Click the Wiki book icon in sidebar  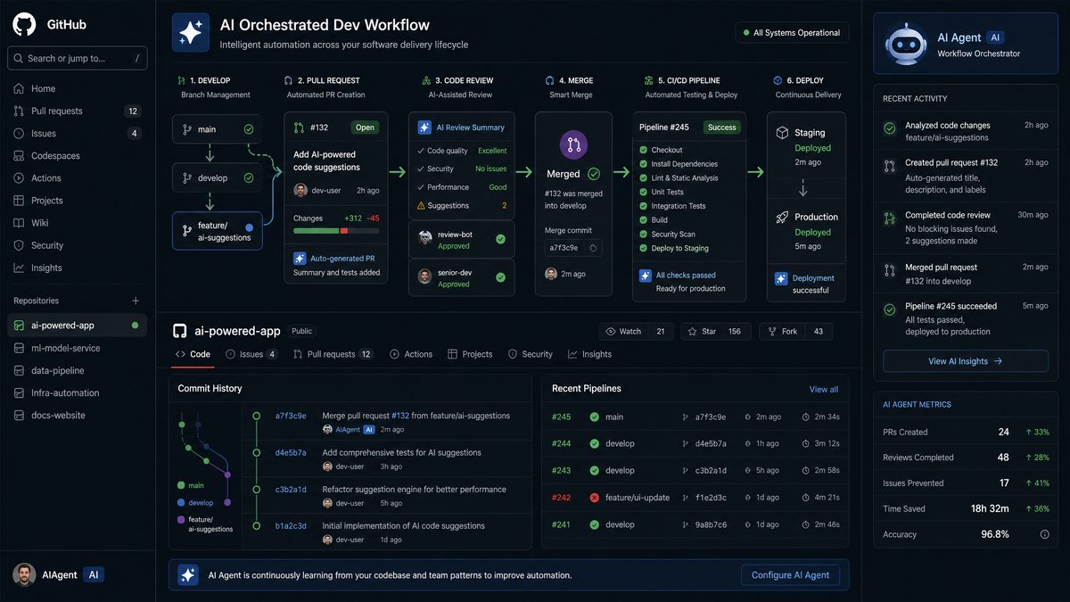click(x=19, y=223)
